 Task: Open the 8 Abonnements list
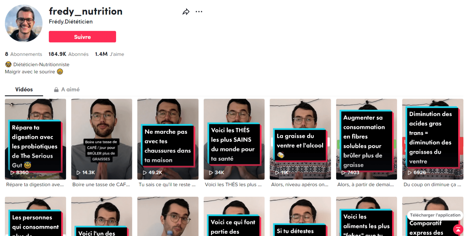point(23,54)
